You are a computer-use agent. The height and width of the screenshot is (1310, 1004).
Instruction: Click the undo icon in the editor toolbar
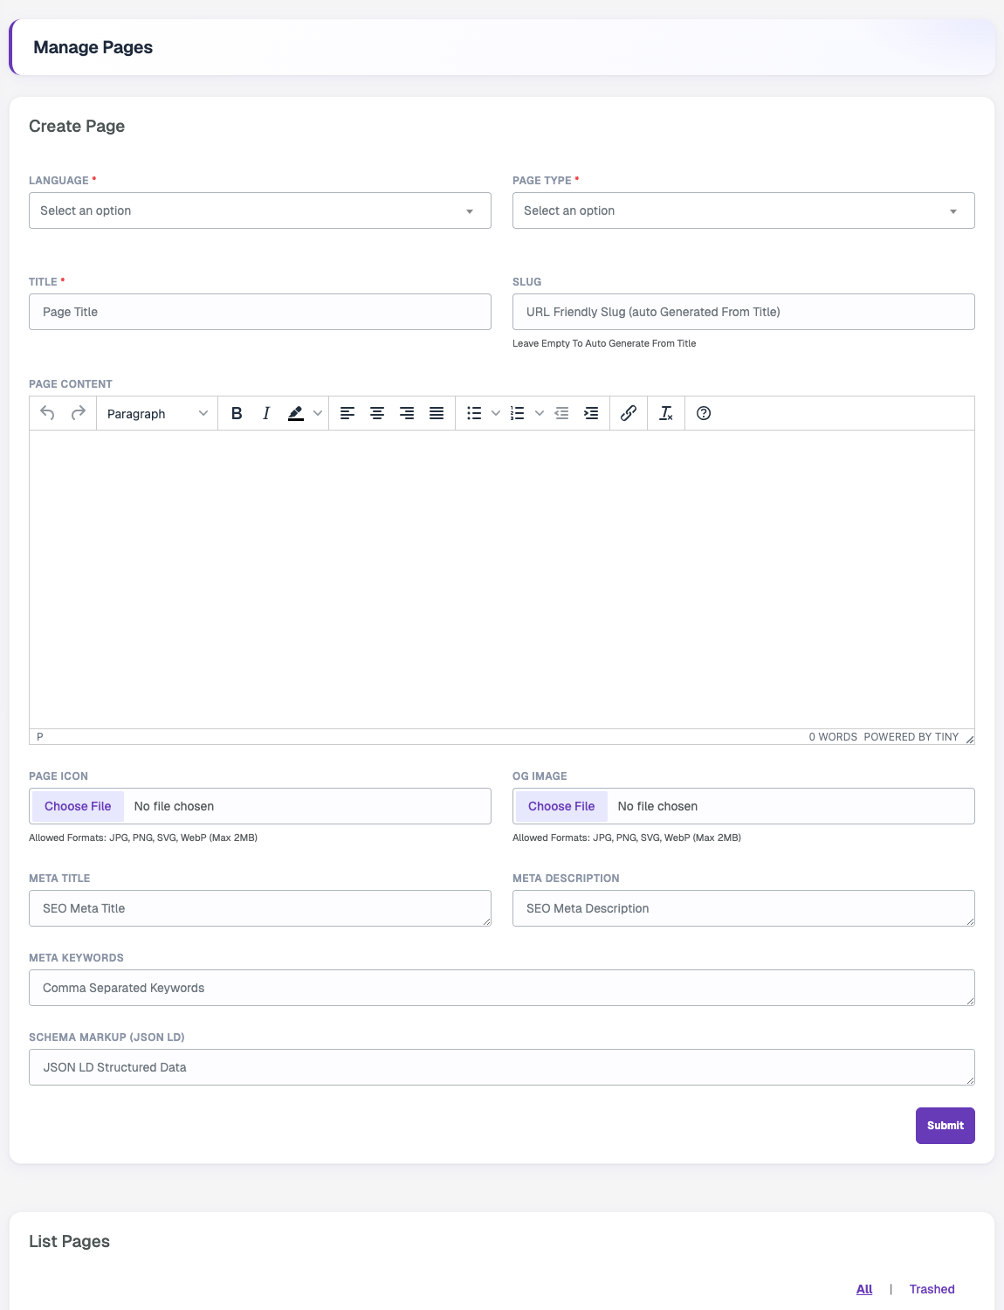tap(48, 413)
